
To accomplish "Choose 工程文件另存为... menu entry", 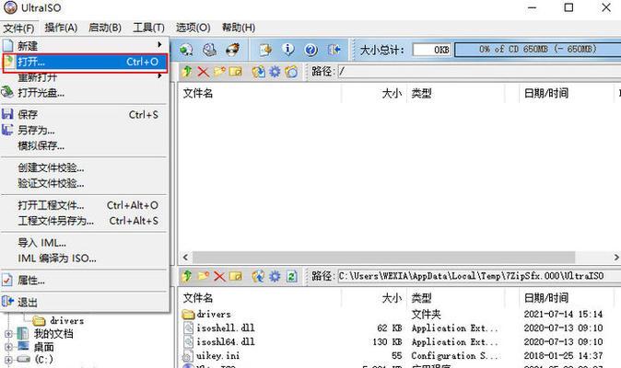I will (x=85, y=221).
